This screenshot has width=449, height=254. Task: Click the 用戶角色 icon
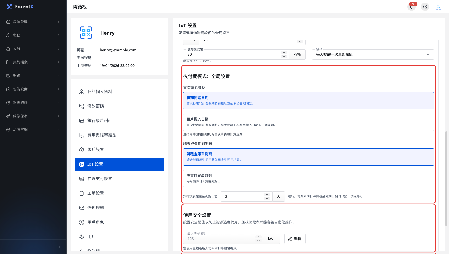click(x=82, y=222)
